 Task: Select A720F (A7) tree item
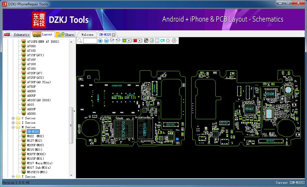click(35, 73)
